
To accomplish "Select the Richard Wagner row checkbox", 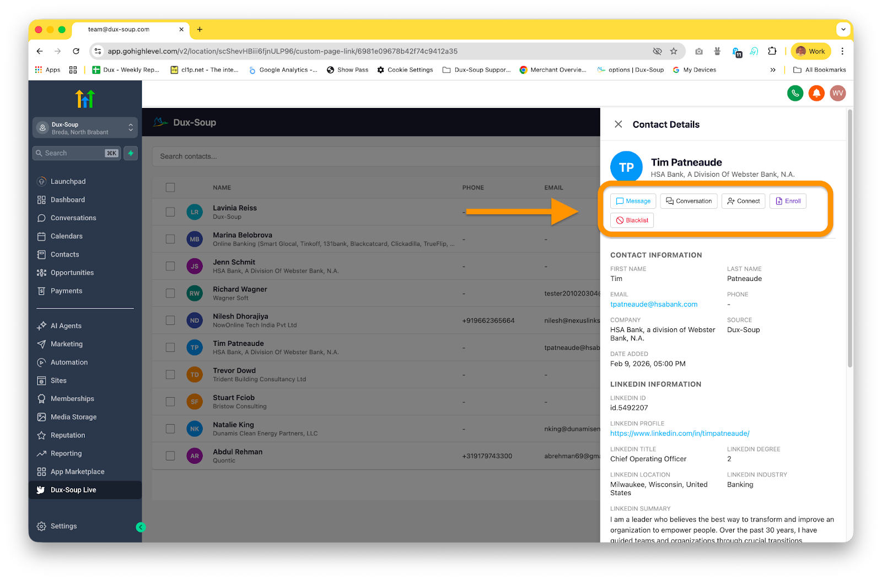I will tap(170, 293).
